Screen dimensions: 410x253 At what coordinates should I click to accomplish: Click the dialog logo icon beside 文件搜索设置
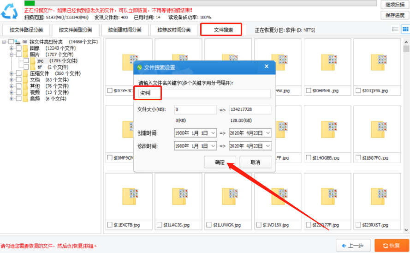tap(139, 67)
